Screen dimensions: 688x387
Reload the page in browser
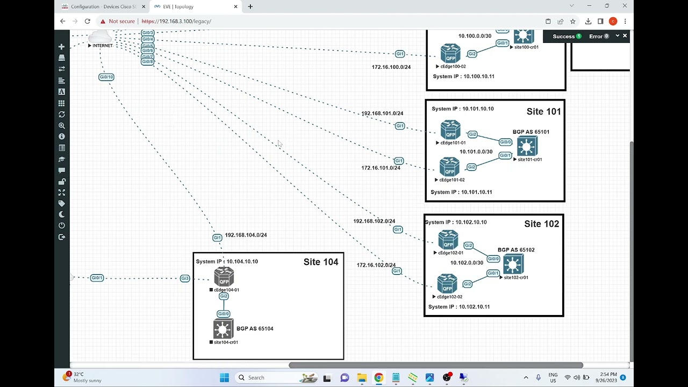88,21
